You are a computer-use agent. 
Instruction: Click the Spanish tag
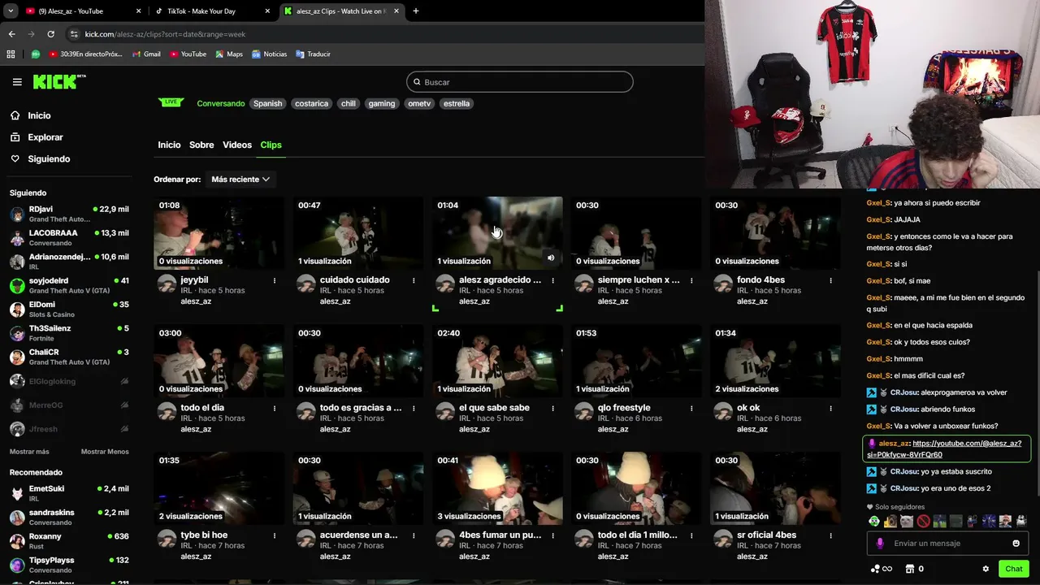click(267, 104)
